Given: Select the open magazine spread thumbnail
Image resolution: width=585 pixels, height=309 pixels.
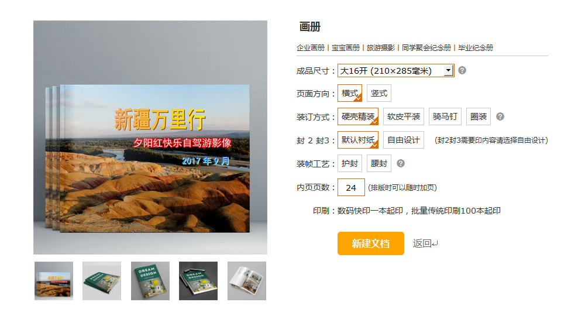Looking at the screenshot, I should pyautogui.click(x=247, y=281).
